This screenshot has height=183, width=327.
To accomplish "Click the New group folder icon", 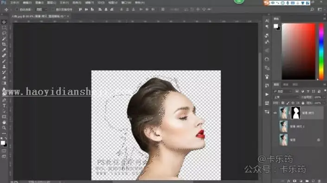I will [307, 181].
